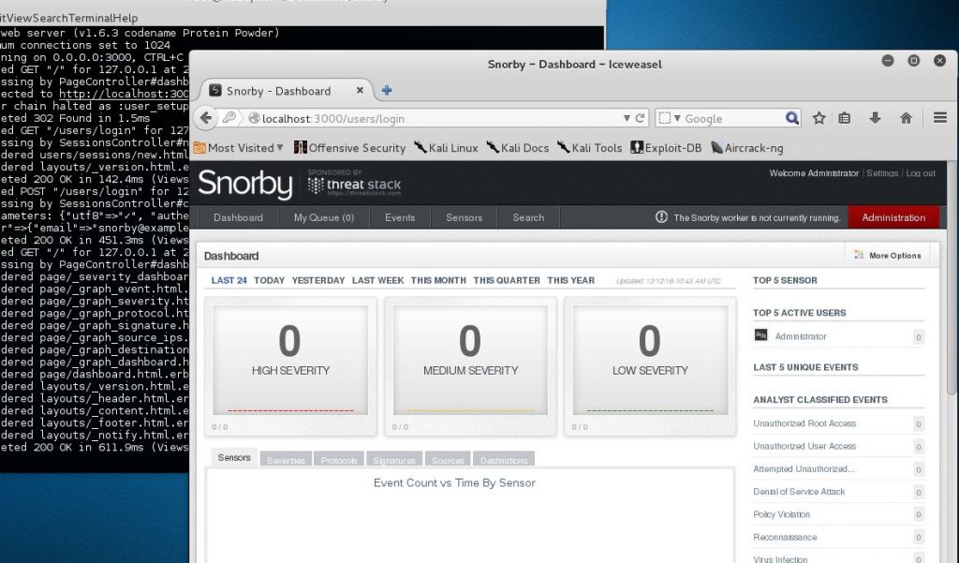The width and height of the screenshot is (959, 563).
Task: Bookmark this page using the star icon
Action: [x=819, y=118]
